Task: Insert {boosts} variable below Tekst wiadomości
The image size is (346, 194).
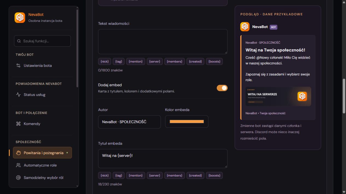Action: pos(214,62)
